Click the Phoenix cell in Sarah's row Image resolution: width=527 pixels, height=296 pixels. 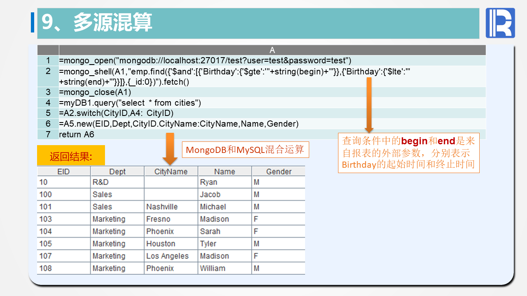pyautogui.click(x=171, y=231)
